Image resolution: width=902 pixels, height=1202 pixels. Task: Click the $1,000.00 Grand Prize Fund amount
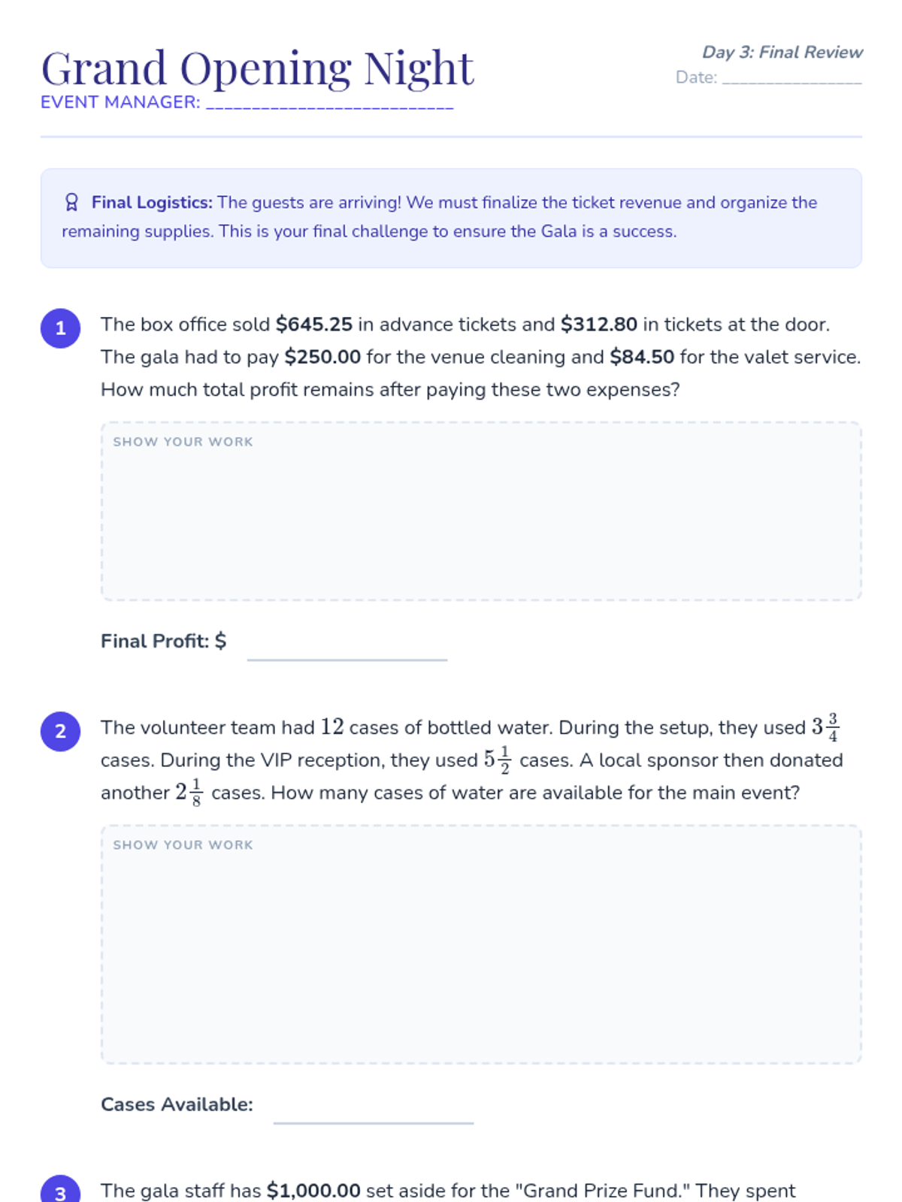pyautogui.click(x=313, y=1191)
